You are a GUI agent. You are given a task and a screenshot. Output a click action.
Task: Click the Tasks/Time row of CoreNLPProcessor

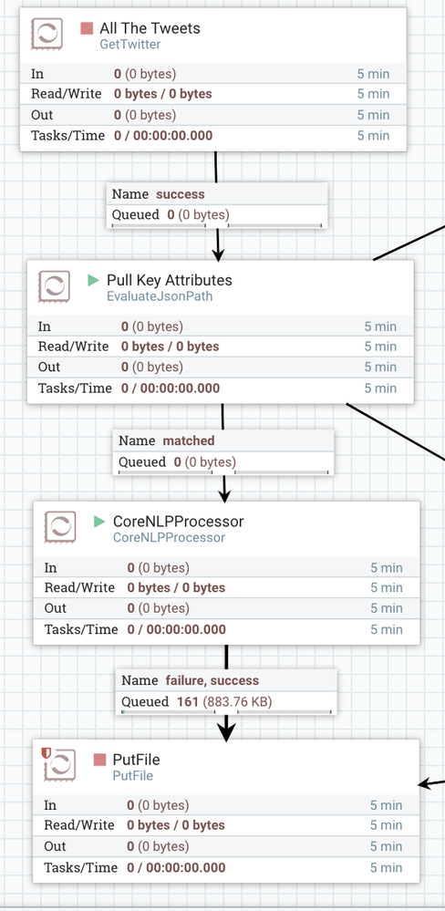pos(226,629)
